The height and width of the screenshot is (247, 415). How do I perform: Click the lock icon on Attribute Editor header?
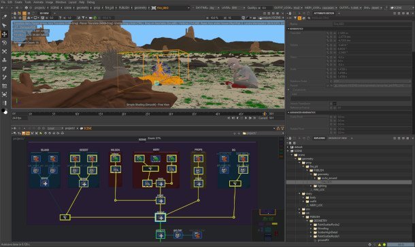pyautogui.click(x=290, y=13)
